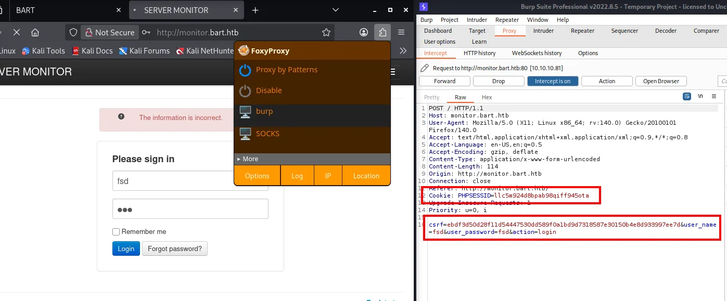The width and height of the screenshot is (727, 301).
Task: Open the extensions puzzle icon
Action: [x=382, y=32]
